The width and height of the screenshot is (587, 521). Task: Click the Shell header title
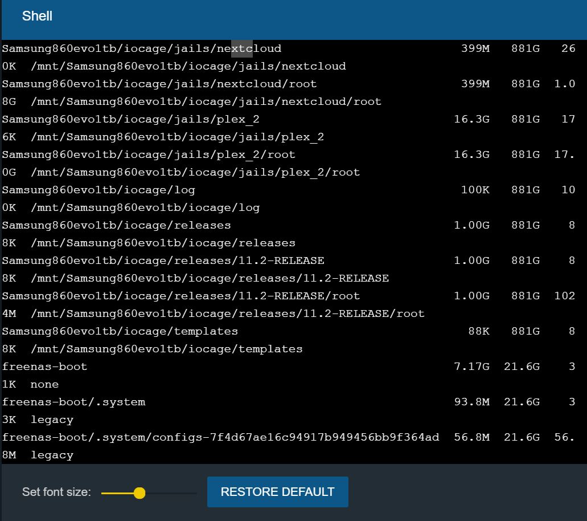pyautogui.click(x=37, y=16)
